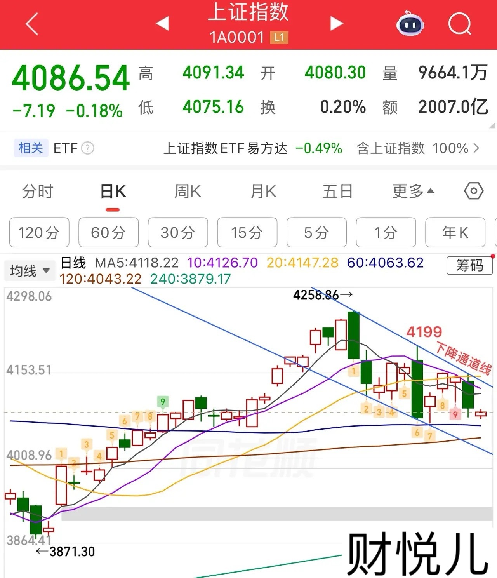Open search with magnifier icon
This screenshot has width=497, height=578.
(x=460, y=24)
